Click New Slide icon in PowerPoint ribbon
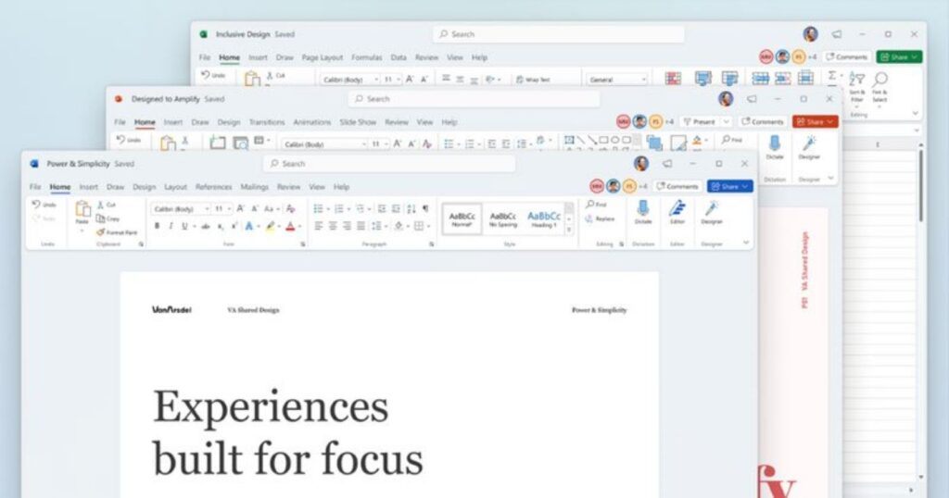The height and width of the screenshot is (498, 949). coord(217,143)
